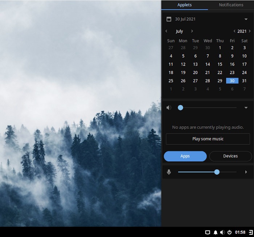Viewport: 254px width, 237px height.
Task: Select July 25 in the calendar
Action: pyautogui.click(x=171, y=81)
